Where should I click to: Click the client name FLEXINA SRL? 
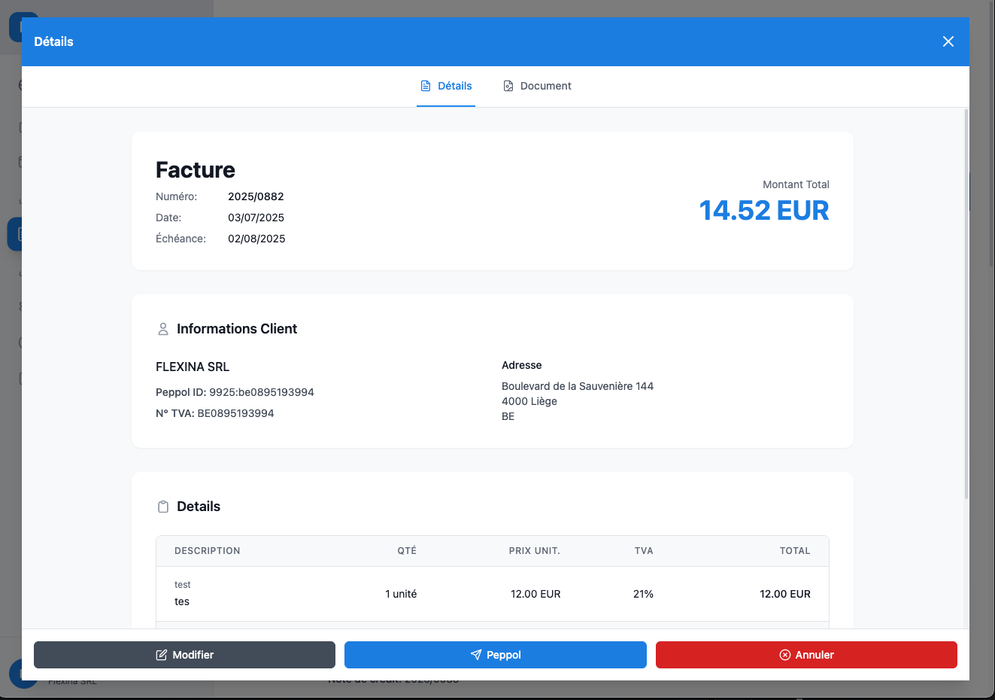tap(193, 367)
